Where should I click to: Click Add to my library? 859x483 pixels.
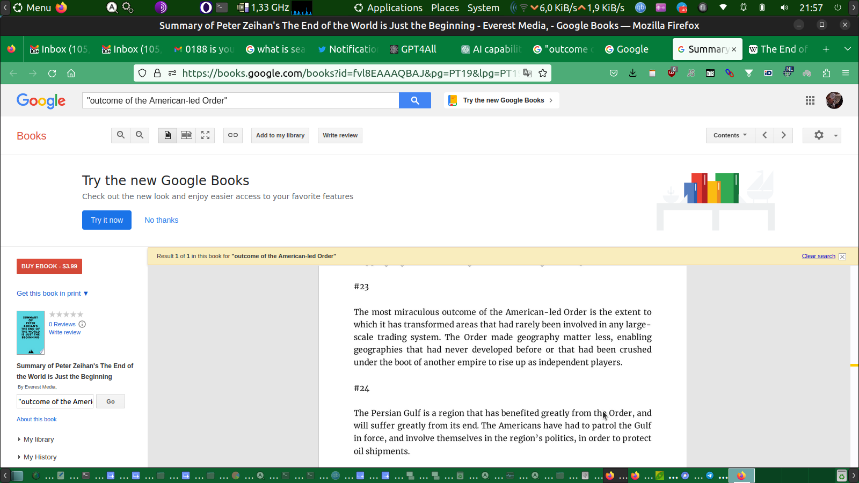(x=280, y=135)
